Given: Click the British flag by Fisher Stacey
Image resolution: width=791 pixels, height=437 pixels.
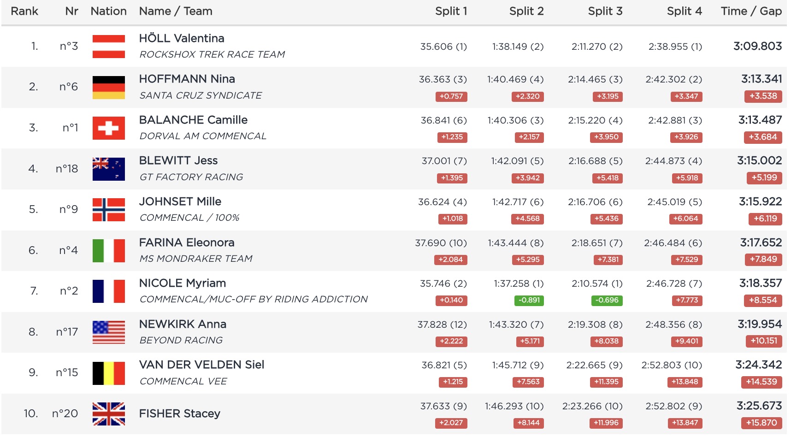Looking at the screenshot, I should coord(108,414).
